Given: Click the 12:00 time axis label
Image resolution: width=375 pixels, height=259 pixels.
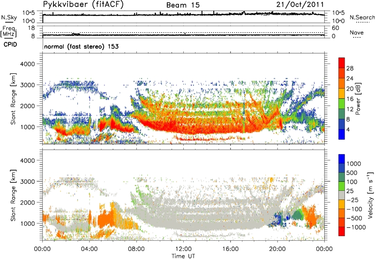Looking at the screenshot, I should click(x=183, y=249).
